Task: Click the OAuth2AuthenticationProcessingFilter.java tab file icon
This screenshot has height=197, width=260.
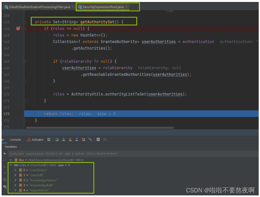Action: tap(6, 7)
